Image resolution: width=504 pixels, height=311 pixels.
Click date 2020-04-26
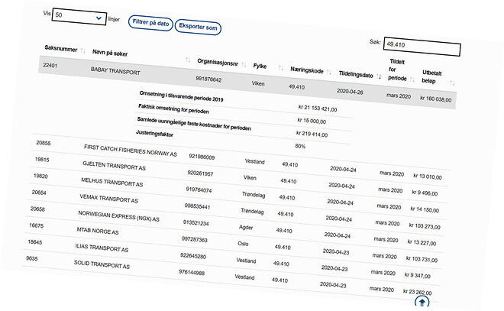(350, 92)
